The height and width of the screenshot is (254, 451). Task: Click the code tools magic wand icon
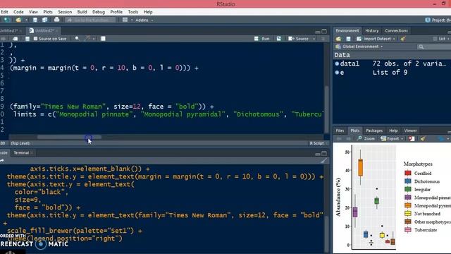(x=87, y=39)
